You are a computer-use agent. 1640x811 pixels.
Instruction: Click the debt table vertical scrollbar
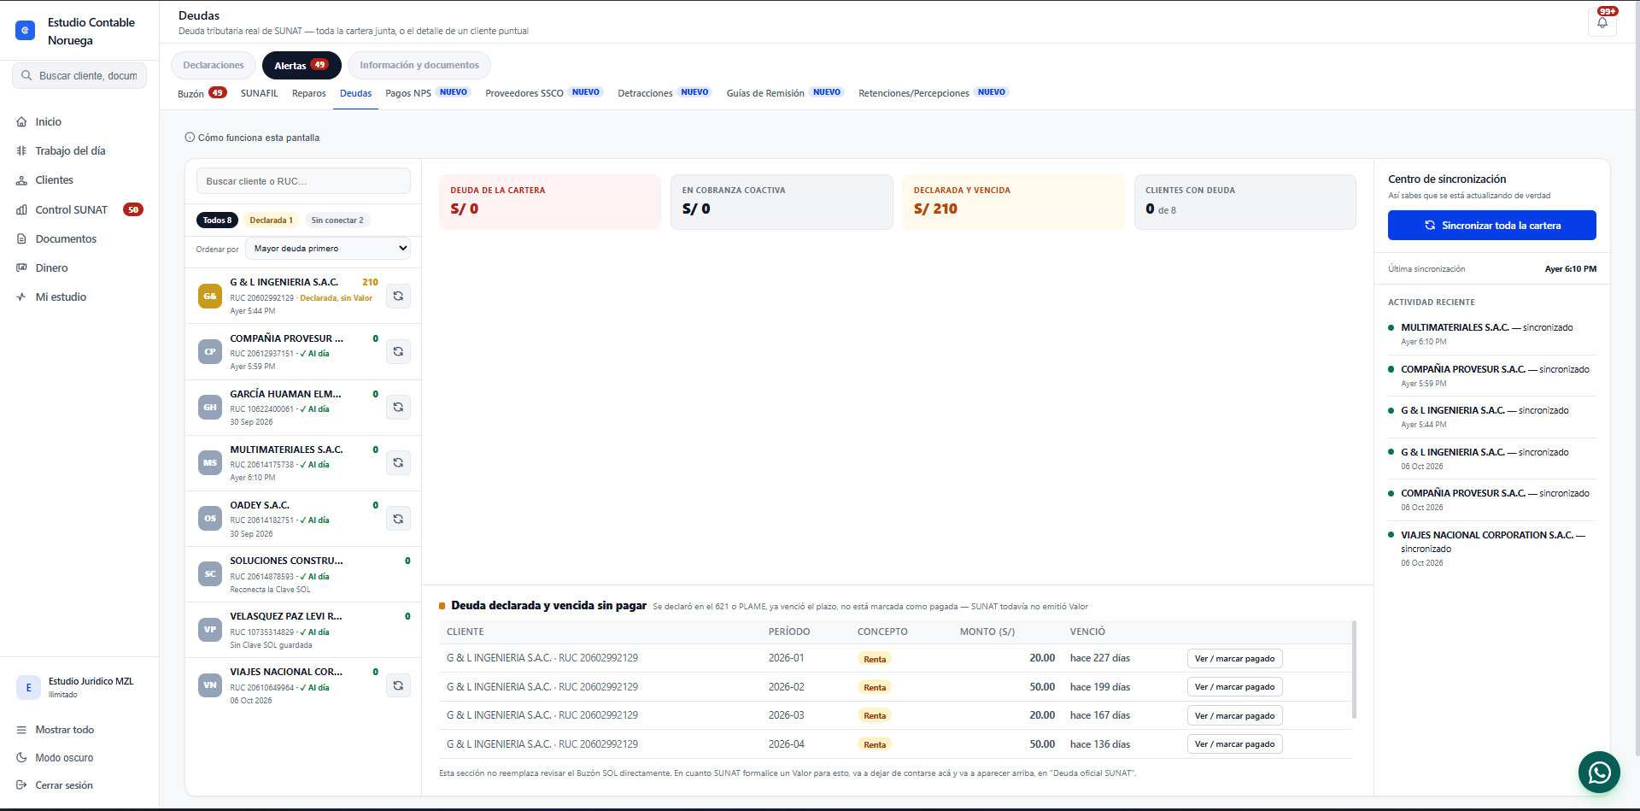point(1354,669)
